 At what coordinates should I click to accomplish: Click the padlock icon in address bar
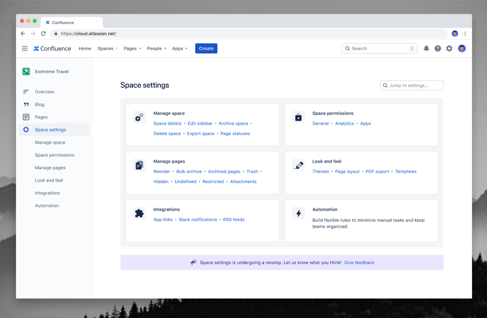[55, 33]
